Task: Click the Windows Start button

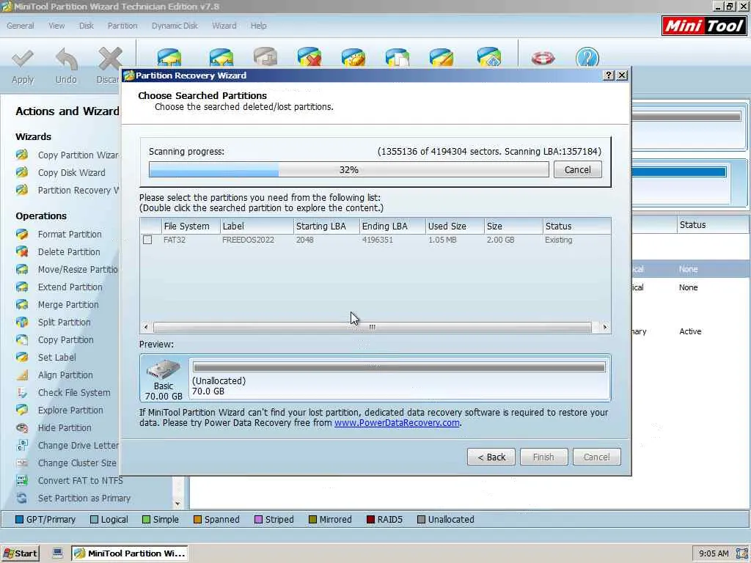Action: tap(20, 553)
